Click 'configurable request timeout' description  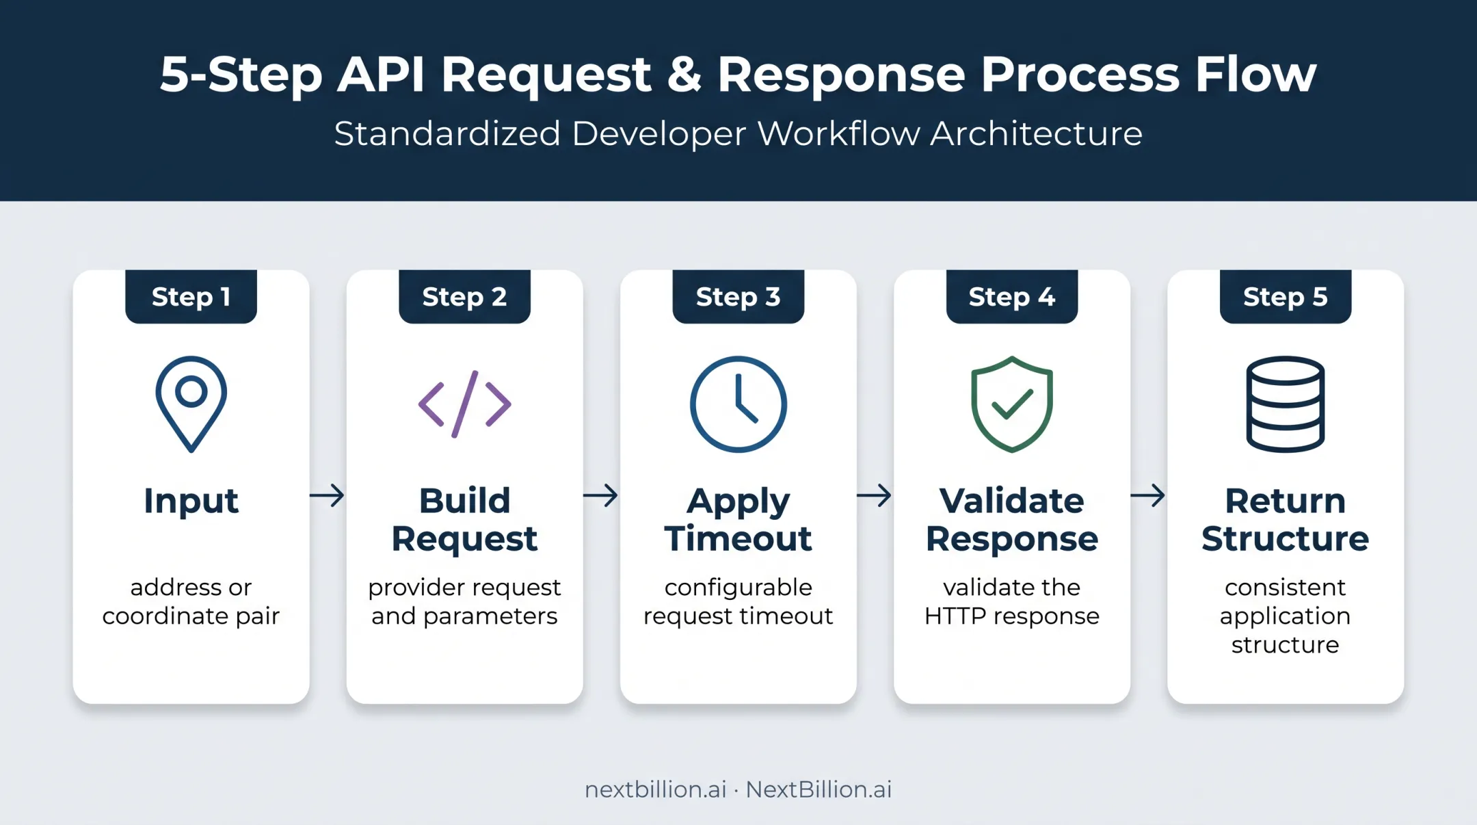(x=738, y=601)
